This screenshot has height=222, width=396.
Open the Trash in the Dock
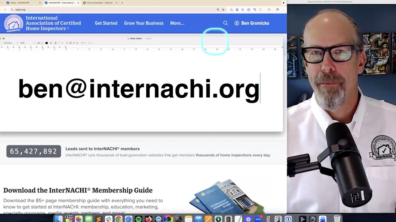337,219
